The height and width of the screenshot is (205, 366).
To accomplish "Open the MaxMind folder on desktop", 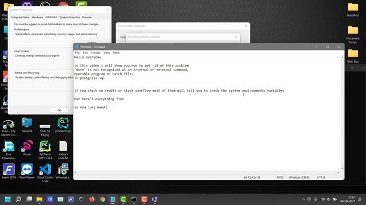I will (353, 10).
